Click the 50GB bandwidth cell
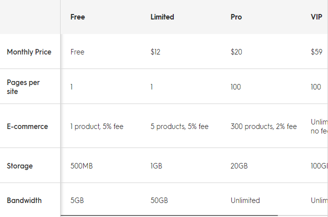This screenshot has width=328, height=217. [159, 200]
